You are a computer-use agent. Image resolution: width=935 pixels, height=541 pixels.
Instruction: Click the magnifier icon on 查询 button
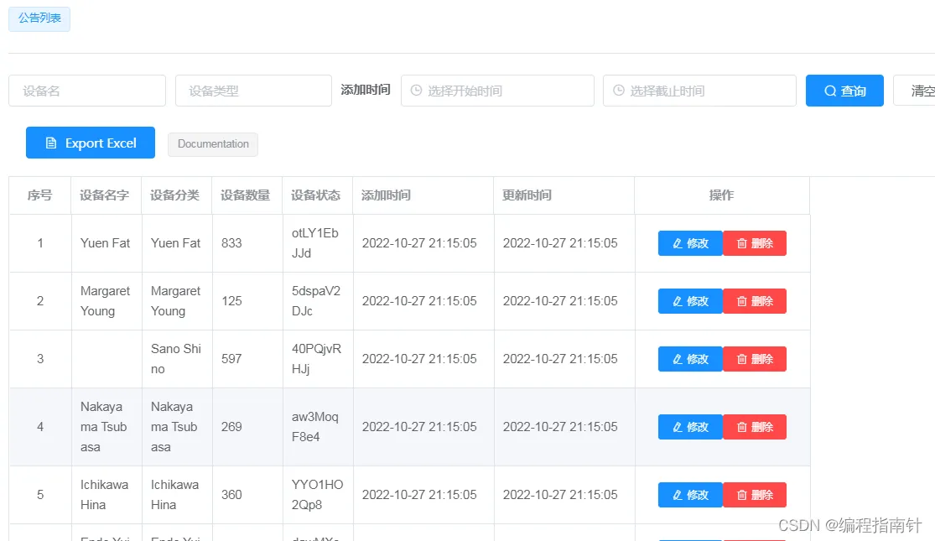tap(830, 91)
